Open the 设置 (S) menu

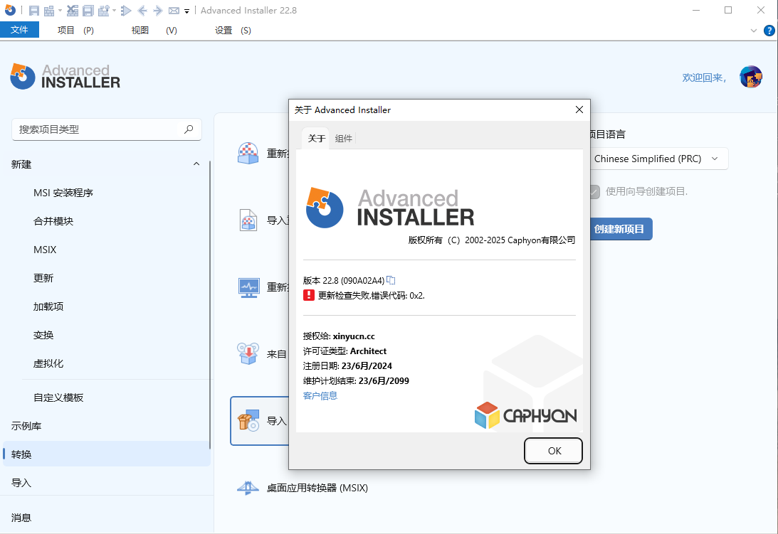tap(233, 31)
